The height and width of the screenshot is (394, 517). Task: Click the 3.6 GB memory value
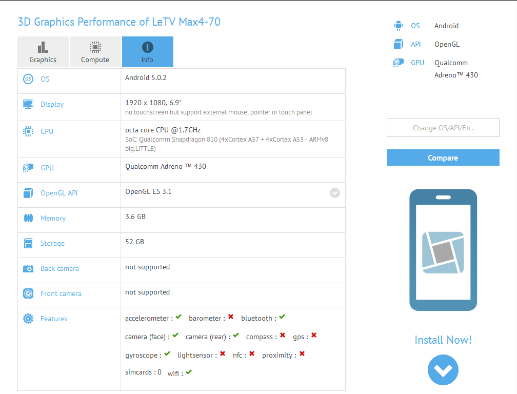(x=135, y=216)
